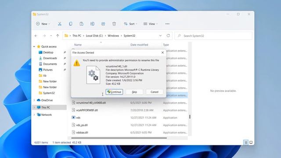
Task: Click Continue to grant administrator permission
Action: 114,92
